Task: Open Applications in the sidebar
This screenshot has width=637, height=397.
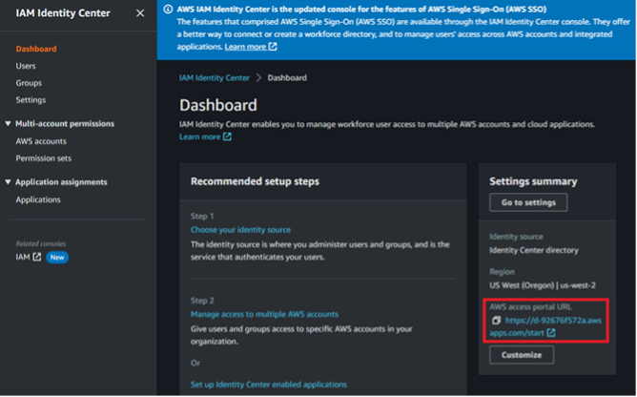Action: click(38, 199)
